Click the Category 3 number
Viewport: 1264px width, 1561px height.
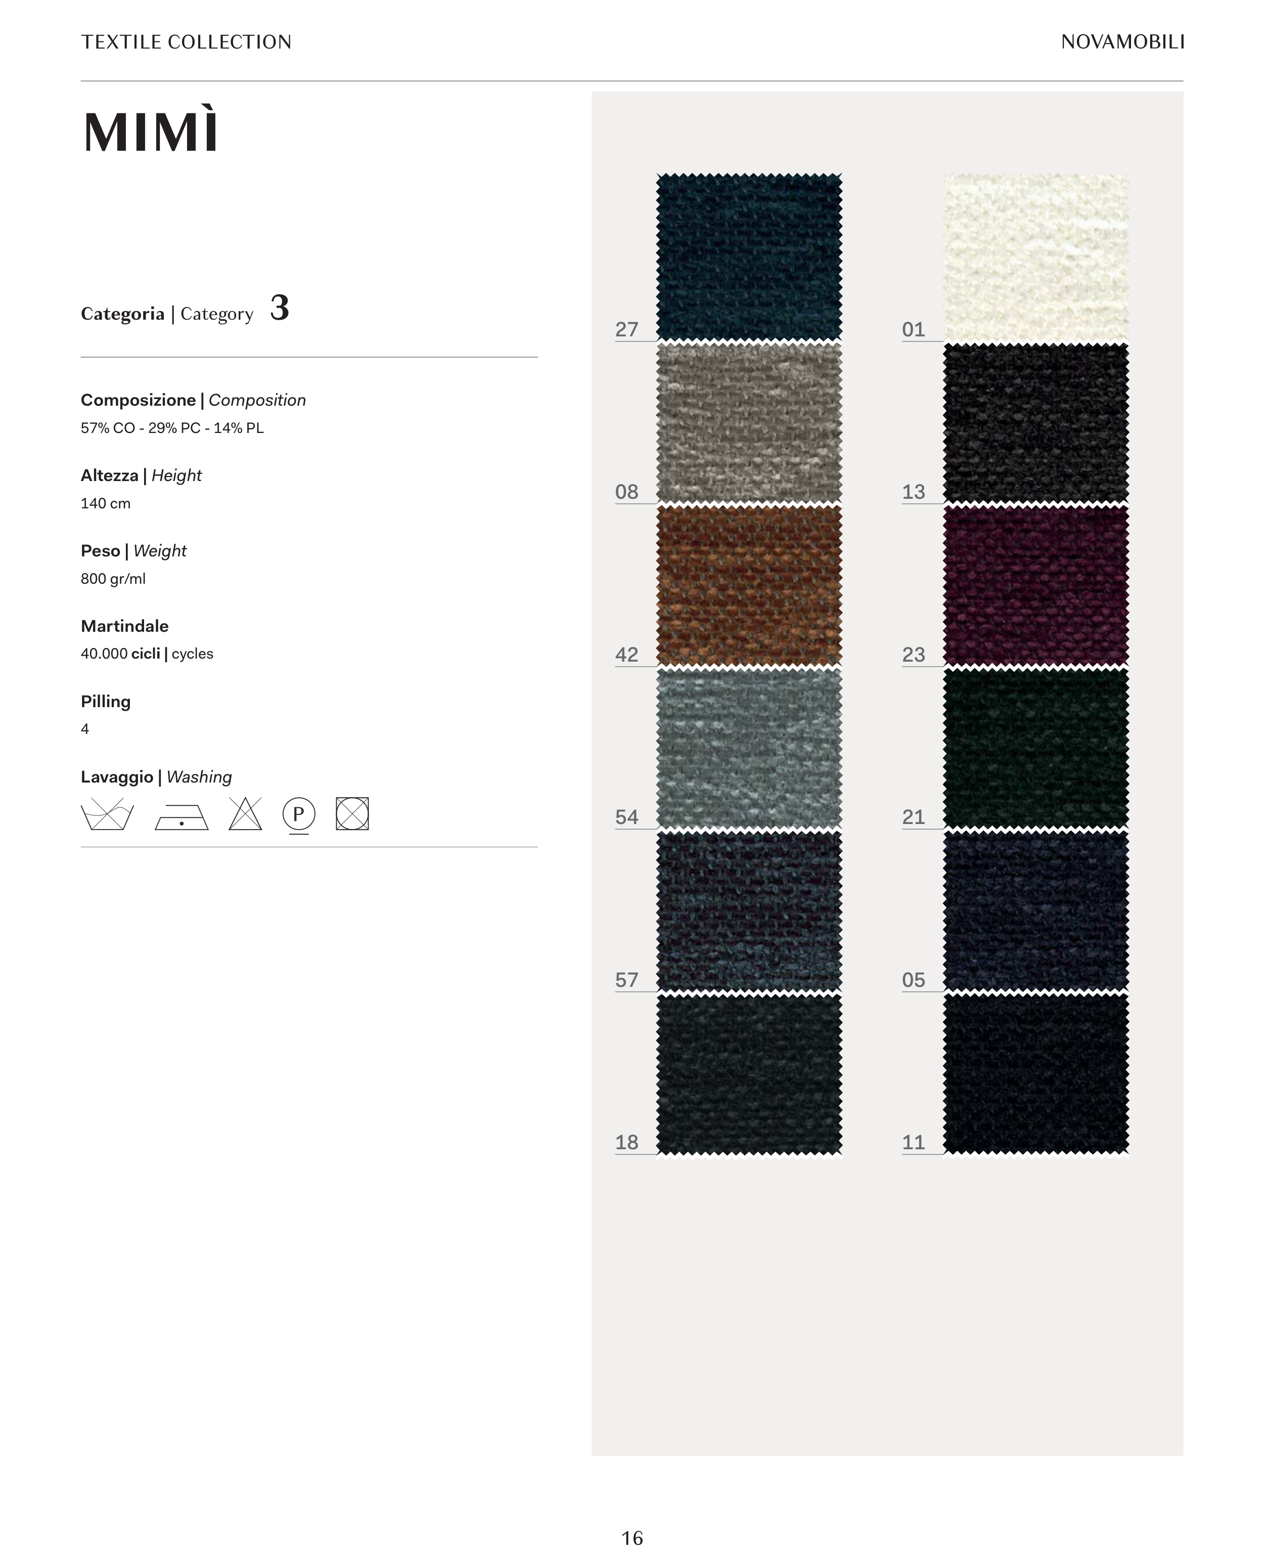pyautogui.click(x=280, y=308)
